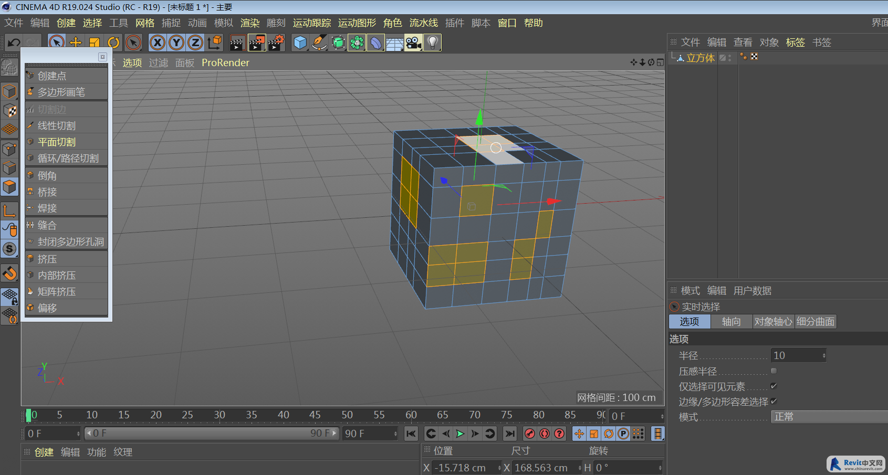Activate the Scale tool in top toolbar
The height and width of the screenshot is (475, 888).
pos(95,43)
